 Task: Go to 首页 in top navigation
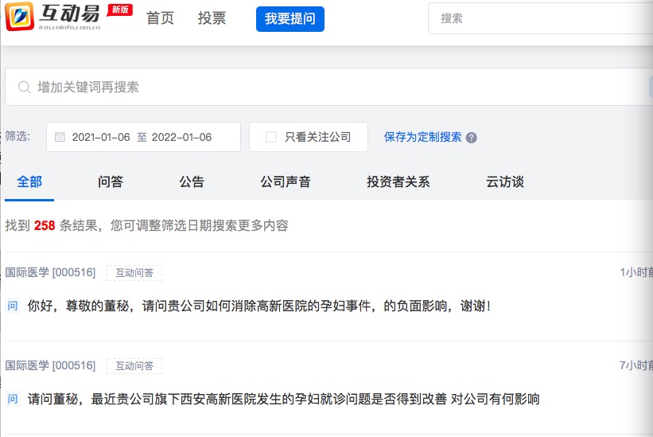160,18
